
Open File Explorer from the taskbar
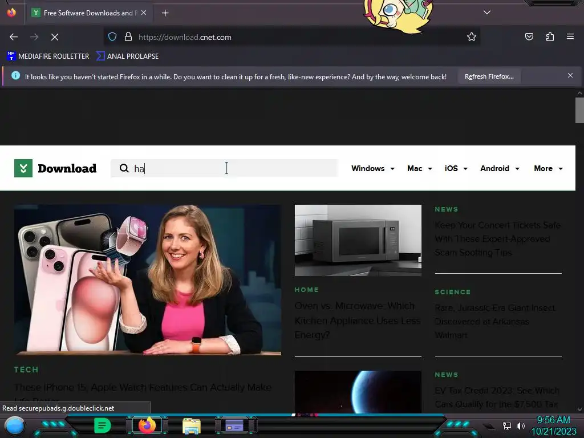(192, 426)
